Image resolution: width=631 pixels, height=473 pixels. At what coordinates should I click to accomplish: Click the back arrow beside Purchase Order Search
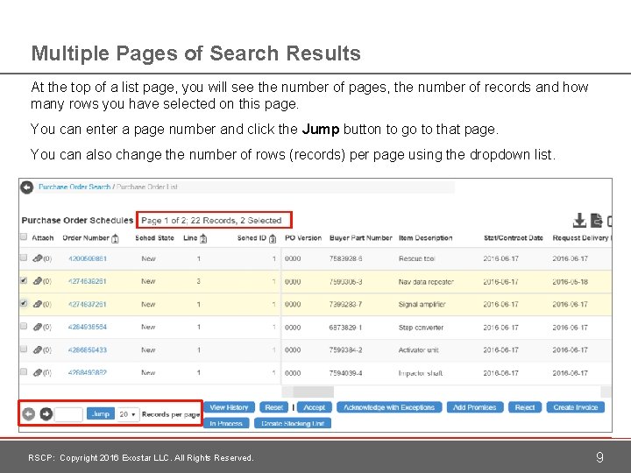point(27,187)
